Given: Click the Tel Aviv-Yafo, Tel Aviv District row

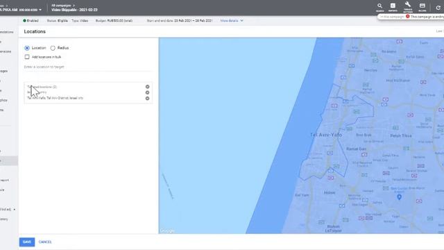Looking at the screenshot, I should [x=55, y=98].
